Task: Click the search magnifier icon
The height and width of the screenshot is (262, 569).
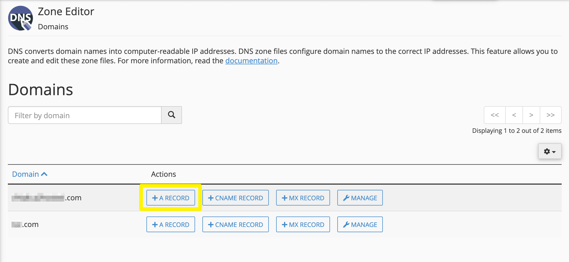Action: coord(171,115)
